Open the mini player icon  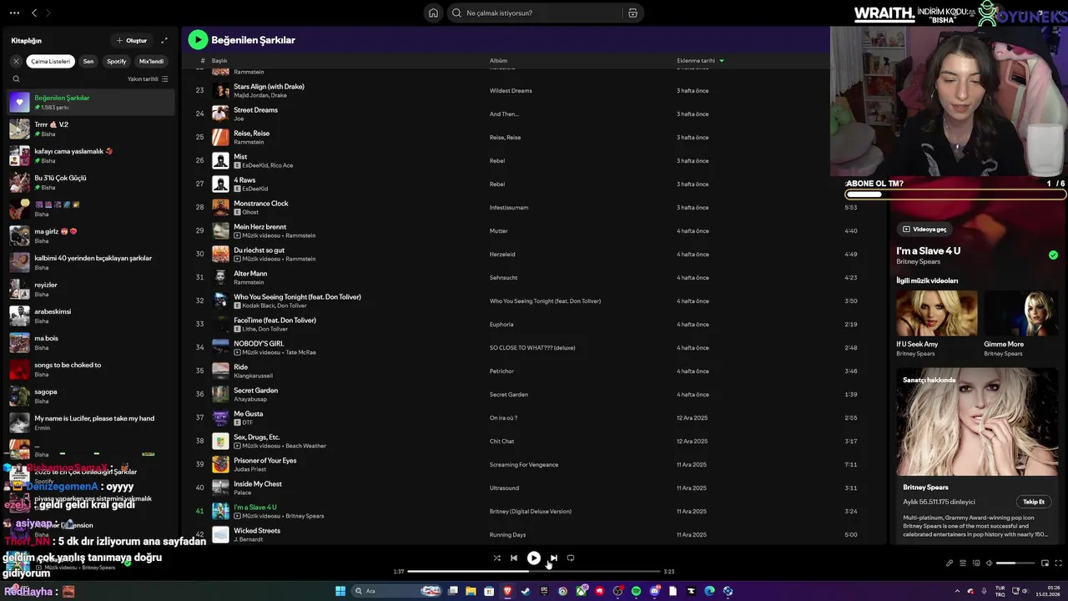(x=1045, y=563)
